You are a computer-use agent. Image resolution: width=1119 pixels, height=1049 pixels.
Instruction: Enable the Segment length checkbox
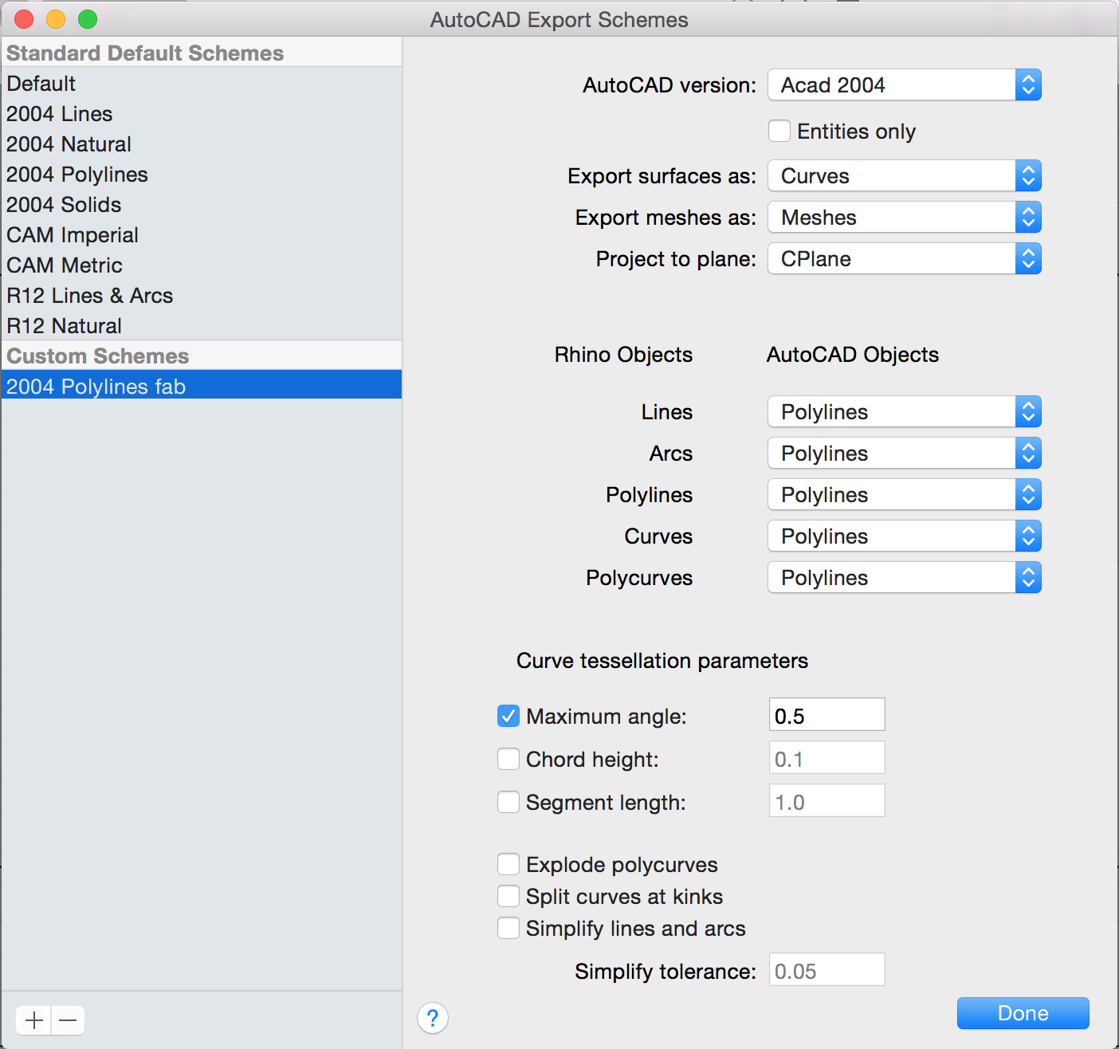[x=508, y=802]
